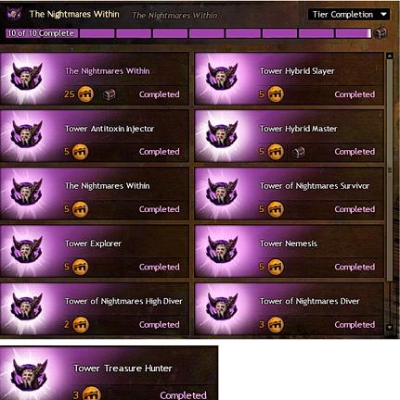This screenshot has height=400, width=400.
Task: Click the achievement point icon on Tower Hybrid Slayer
Action: click(x=276, y=94)
